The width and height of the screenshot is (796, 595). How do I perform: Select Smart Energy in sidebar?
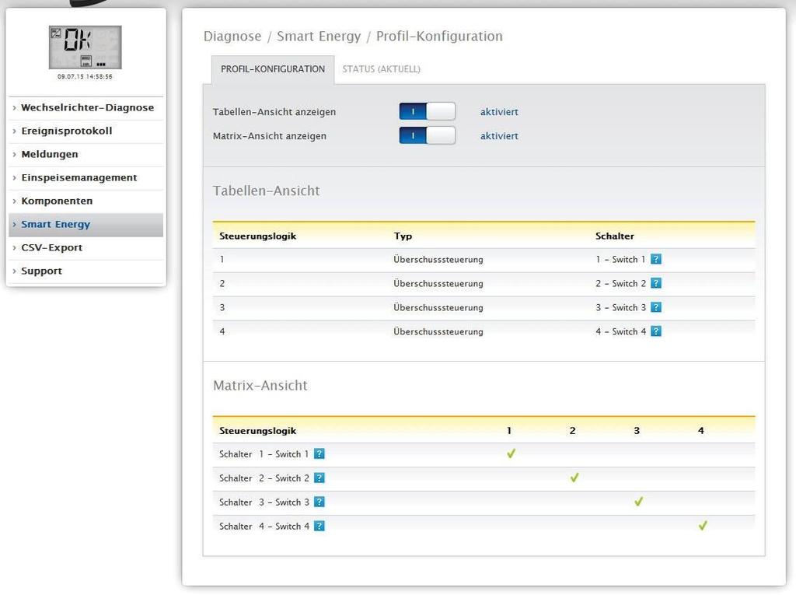[86, 225]
